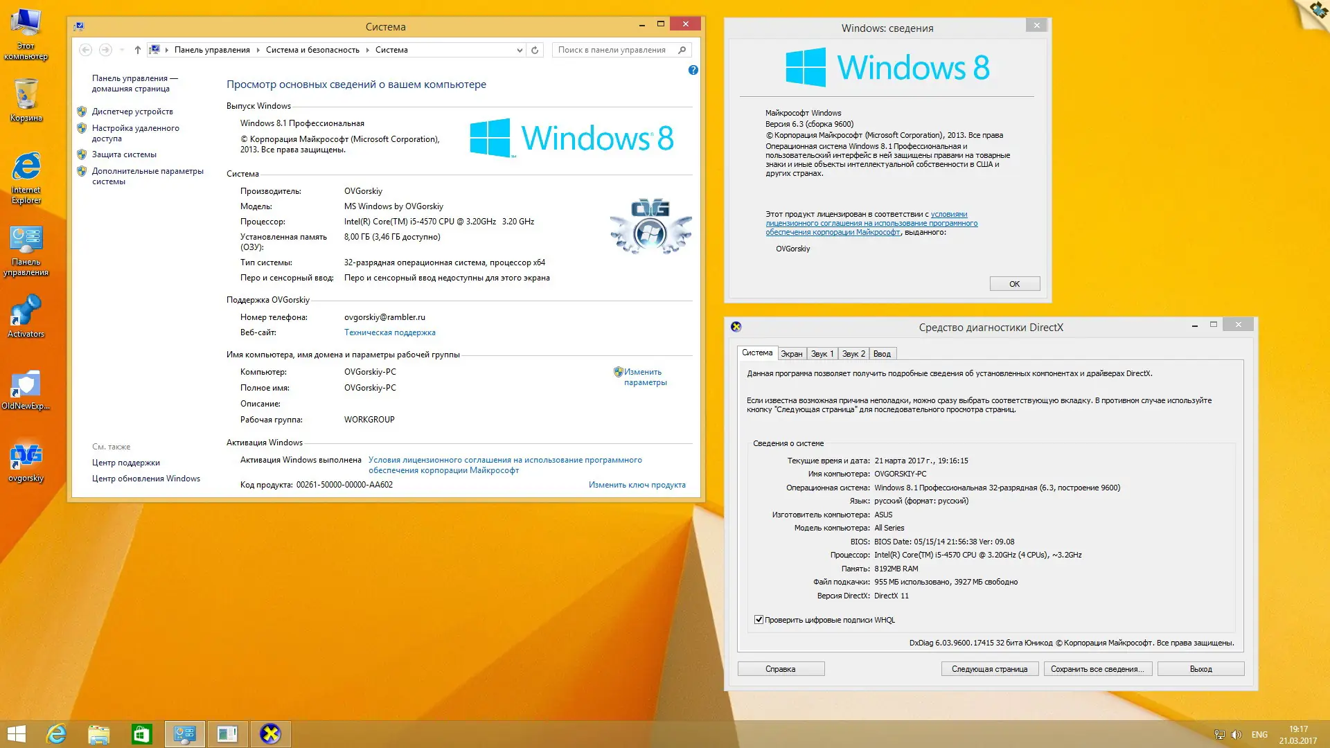
Task: Click the Панель управления breadcrumb
Action: coord(212,50)
